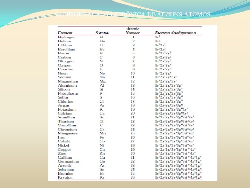Click the 'Bromine' element name
The width and height of the screenshot is (250, 188).
pyautogui.click(x=66, y=173)
